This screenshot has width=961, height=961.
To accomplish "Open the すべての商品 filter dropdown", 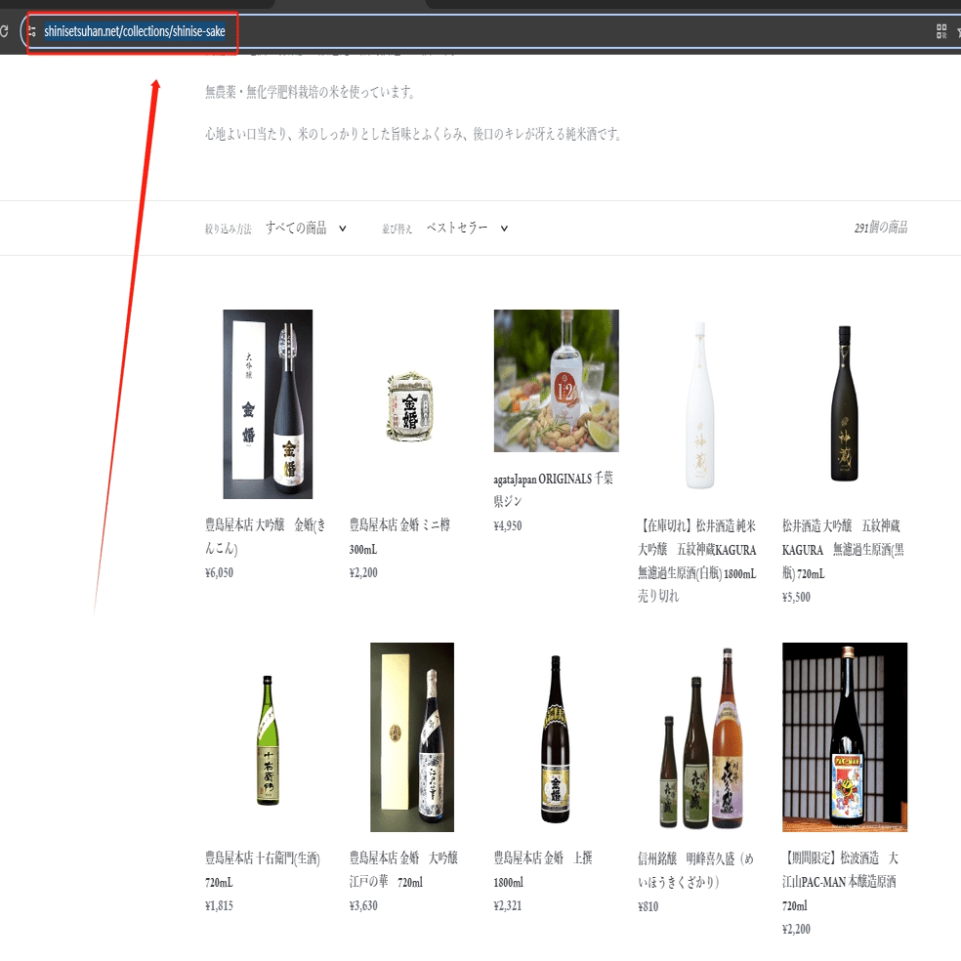I will point(306,228).
